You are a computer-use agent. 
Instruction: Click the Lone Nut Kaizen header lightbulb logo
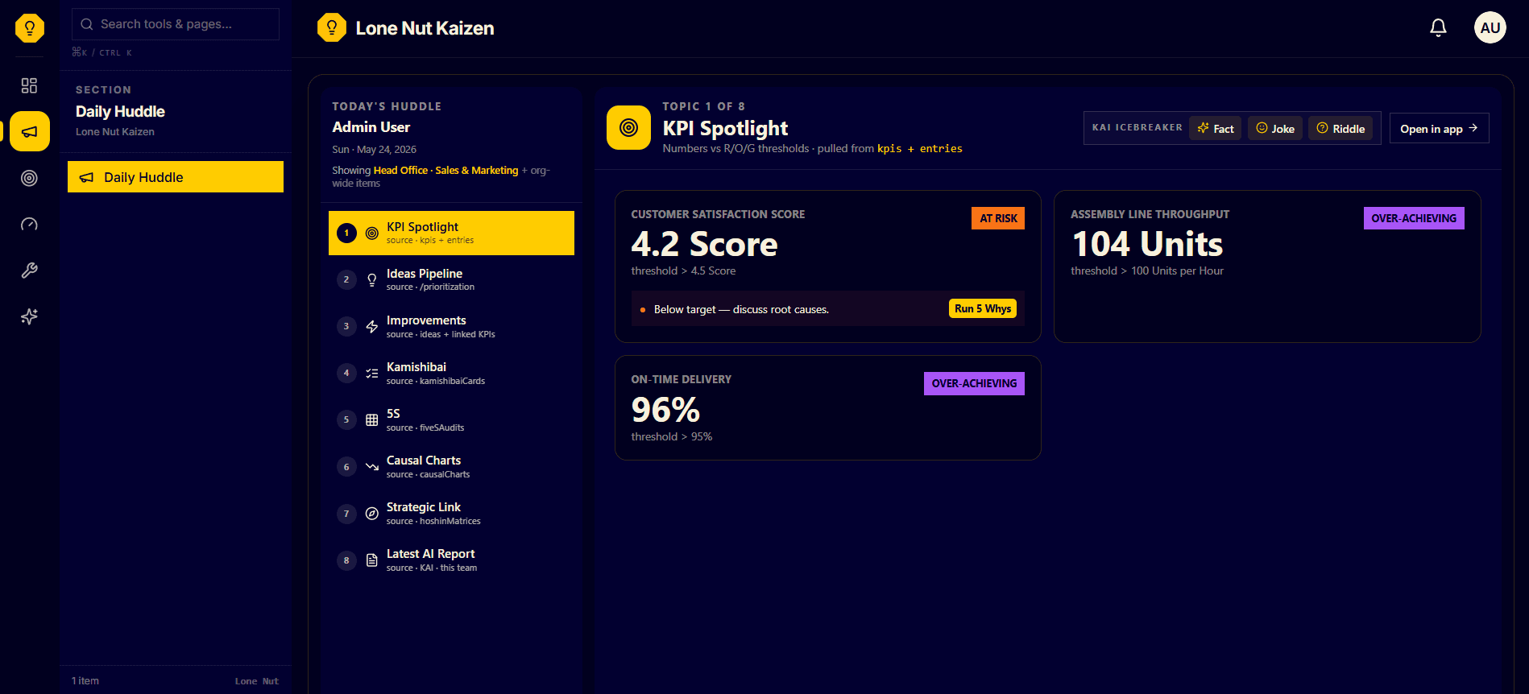[332, 27]
